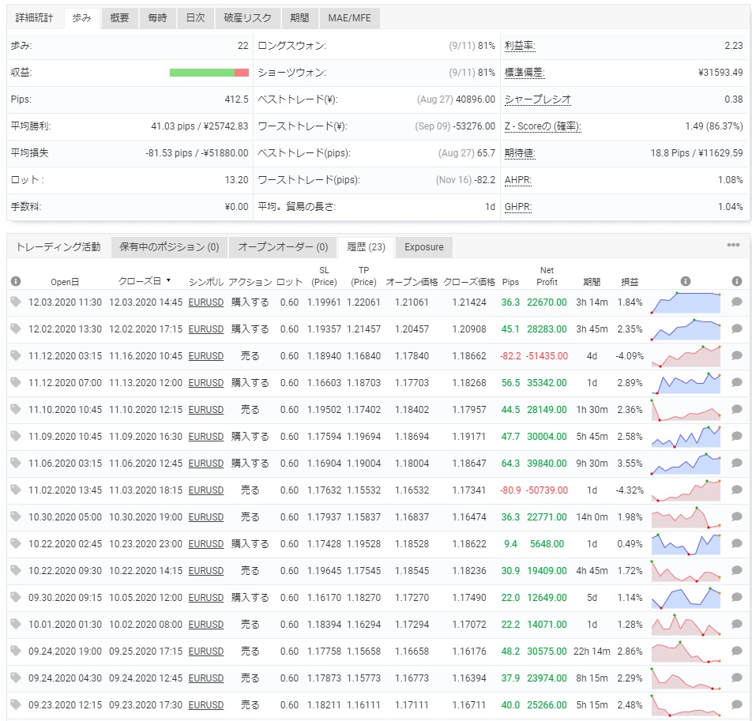The image size is (752, 721).
Task: Click tag icon for 11.12.2020 03:15 trade
Action: 15,355
